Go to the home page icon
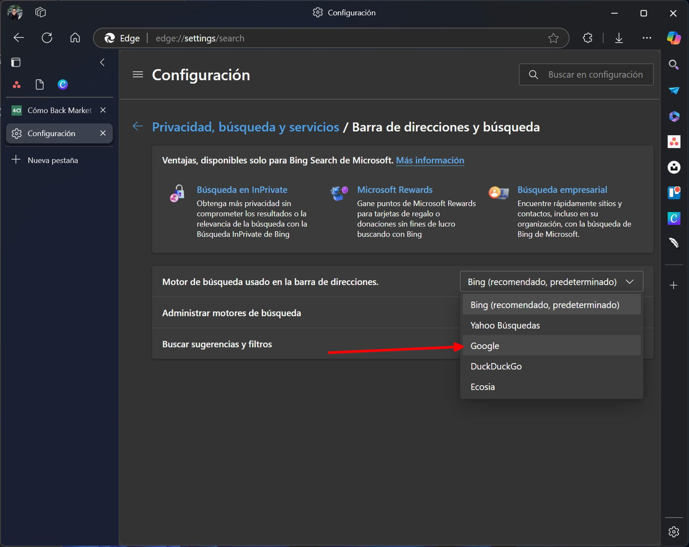This screenshot has width=689, height=547. [75, 38]
